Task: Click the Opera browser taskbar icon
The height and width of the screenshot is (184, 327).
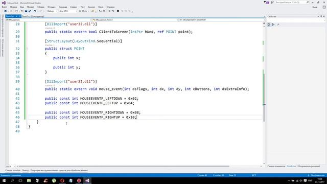Action: 62,180
